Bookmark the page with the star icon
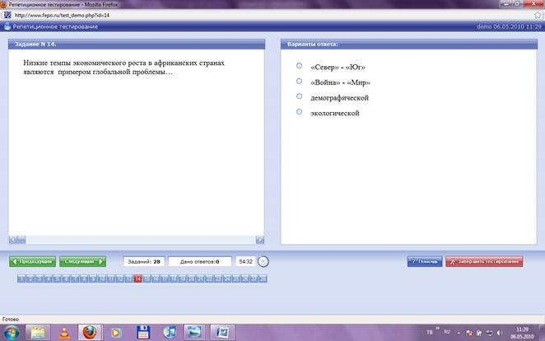545x341 pixels. coord(538,16)
